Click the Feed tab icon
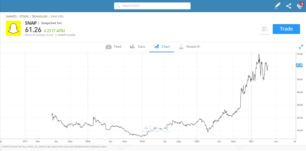Viewport: 306px width, 151px height. click(108, 47)
